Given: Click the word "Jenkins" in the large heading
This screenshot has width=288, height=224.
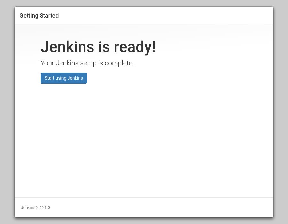Looking at the screenshot, I should [68, 47].
